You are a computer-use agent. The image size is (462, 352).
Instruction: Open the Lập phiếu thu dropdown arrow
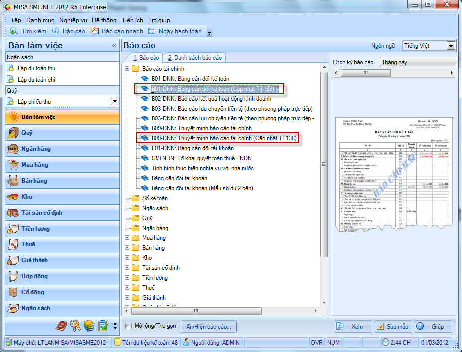(x=115, y=101)
